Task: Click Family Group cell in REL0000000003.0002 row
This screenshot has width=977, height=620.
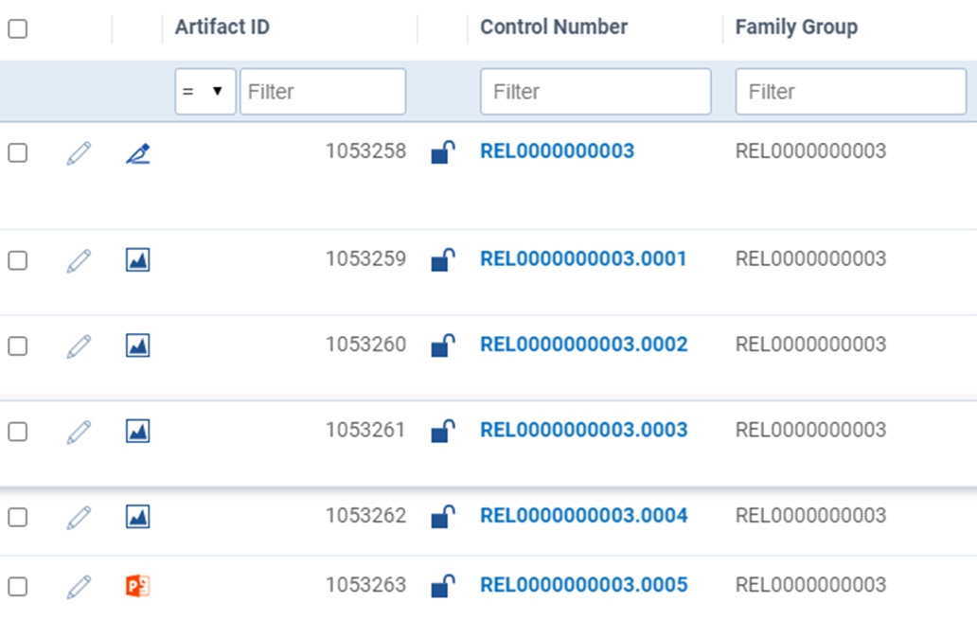Action: click(810, 344)
